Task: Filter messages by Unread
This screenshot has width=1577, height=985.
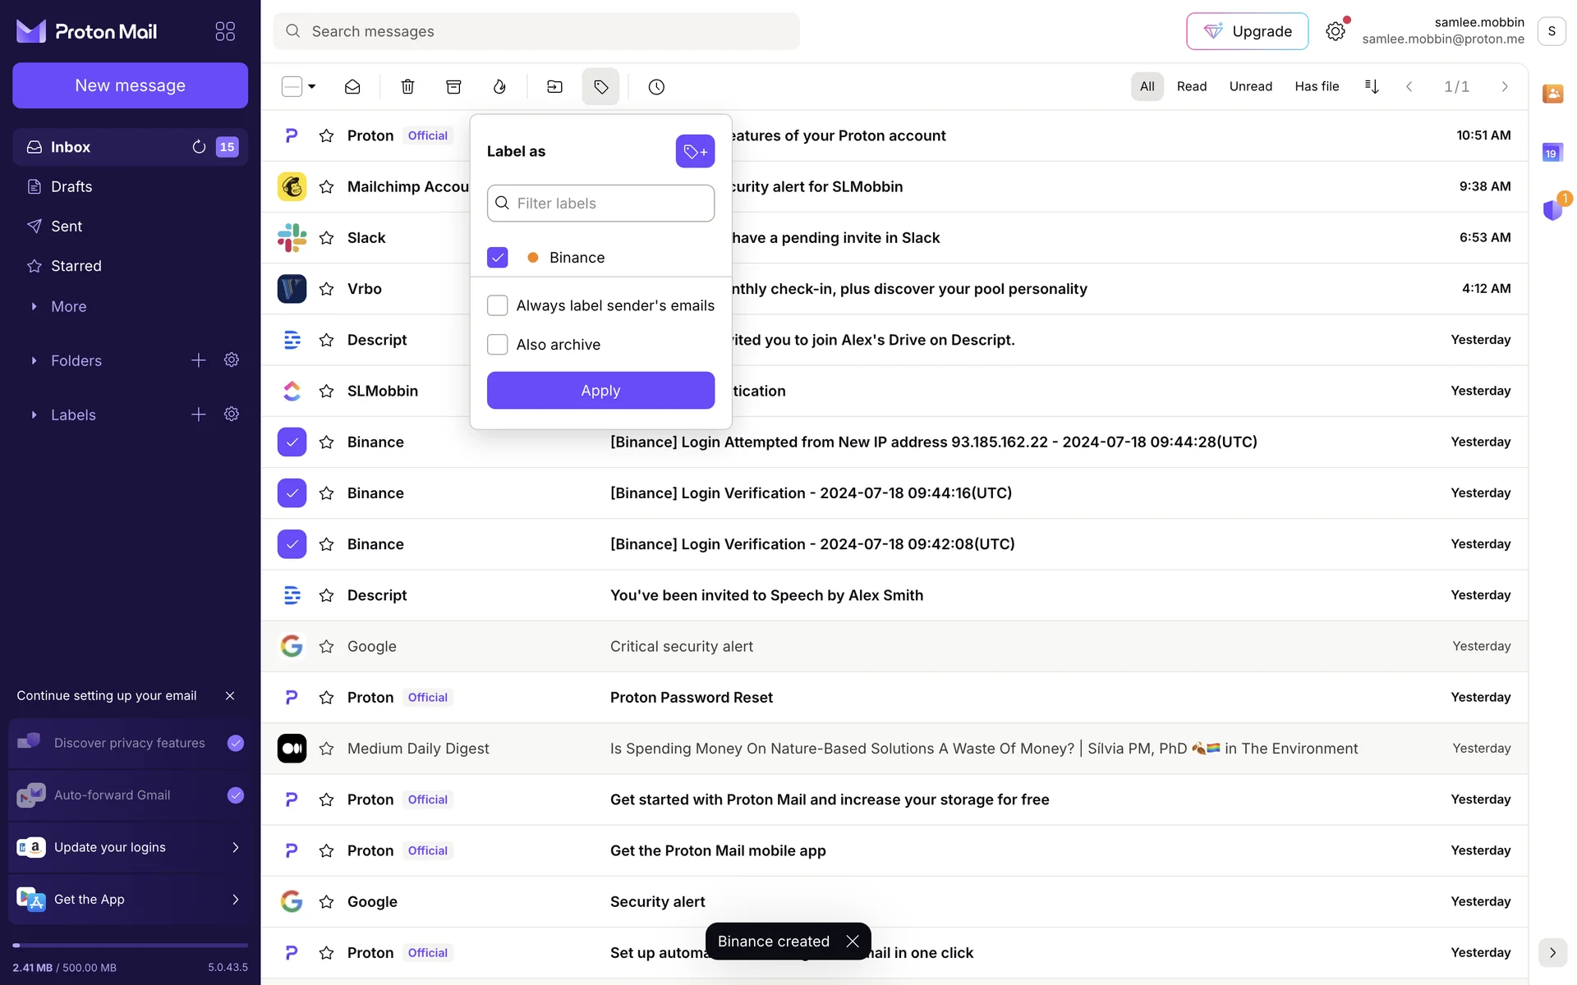Action: 1250,86
